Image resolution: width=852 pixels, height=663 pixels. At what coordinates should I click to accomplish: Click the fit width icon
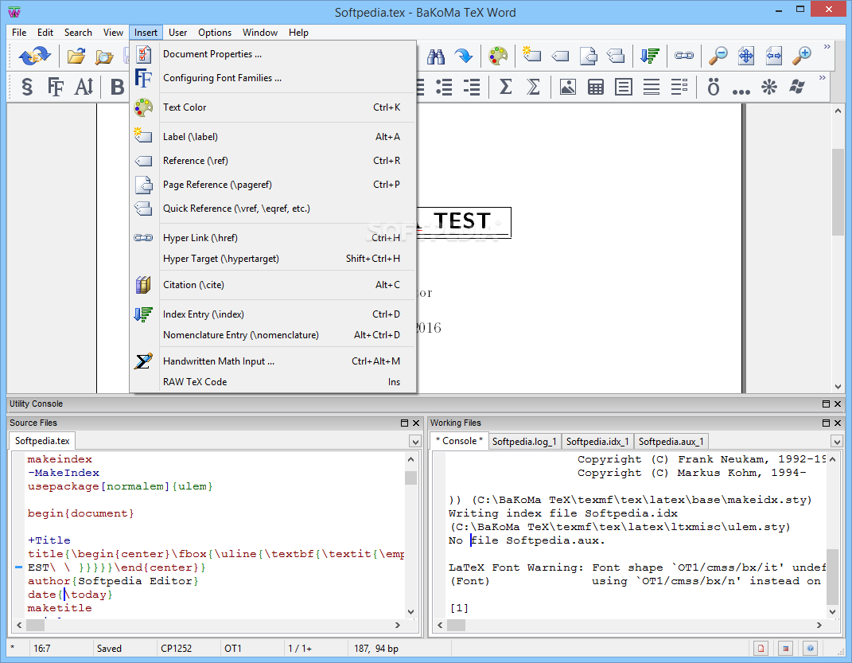tap(774, 56)
